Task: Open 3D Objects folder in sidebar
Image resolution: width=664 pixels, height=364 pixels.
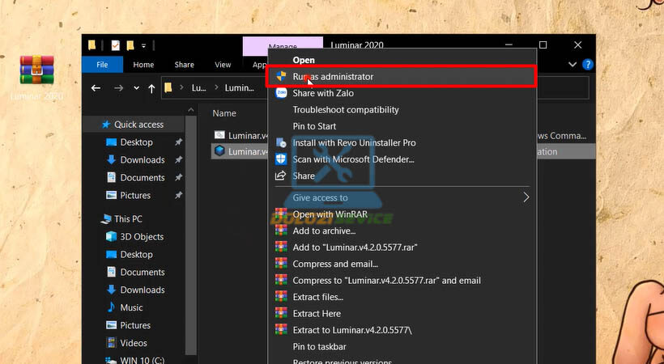Action: (x=142, y=237)
